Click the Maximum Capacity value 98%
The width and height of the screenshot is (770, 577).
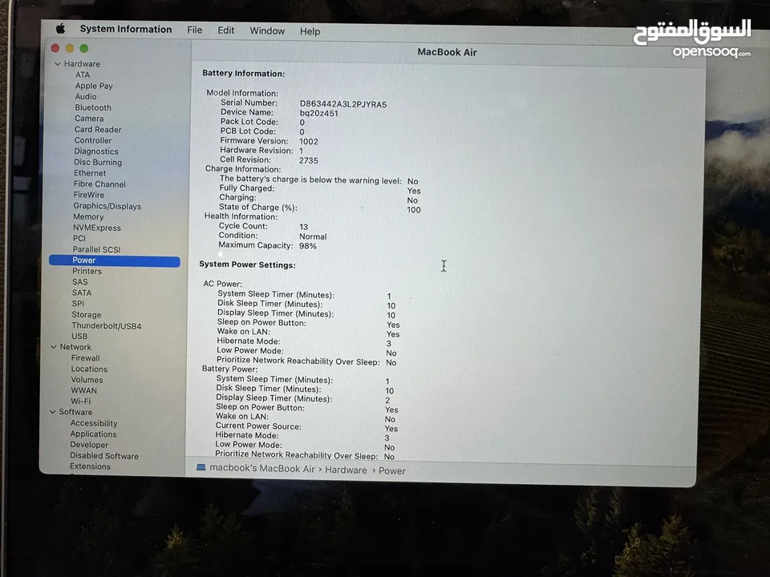307,246
